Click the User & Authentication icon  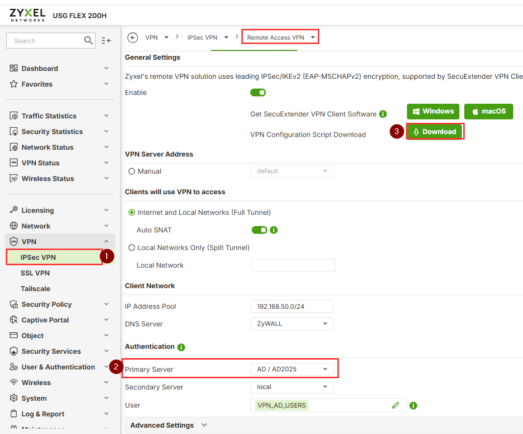coord(14,366)
